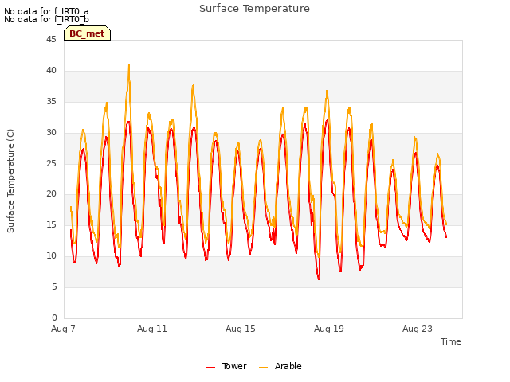Screen dimensions: 510x382
Task: Click the 'No data for f_IRT0_b' message
Action: [46, 19]
